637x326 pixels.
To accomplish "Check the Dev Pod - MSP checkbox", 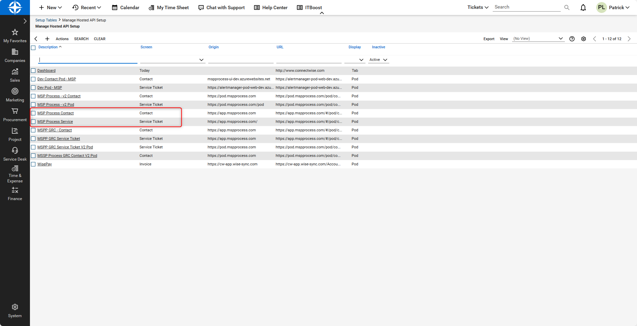I will point(33,88).
